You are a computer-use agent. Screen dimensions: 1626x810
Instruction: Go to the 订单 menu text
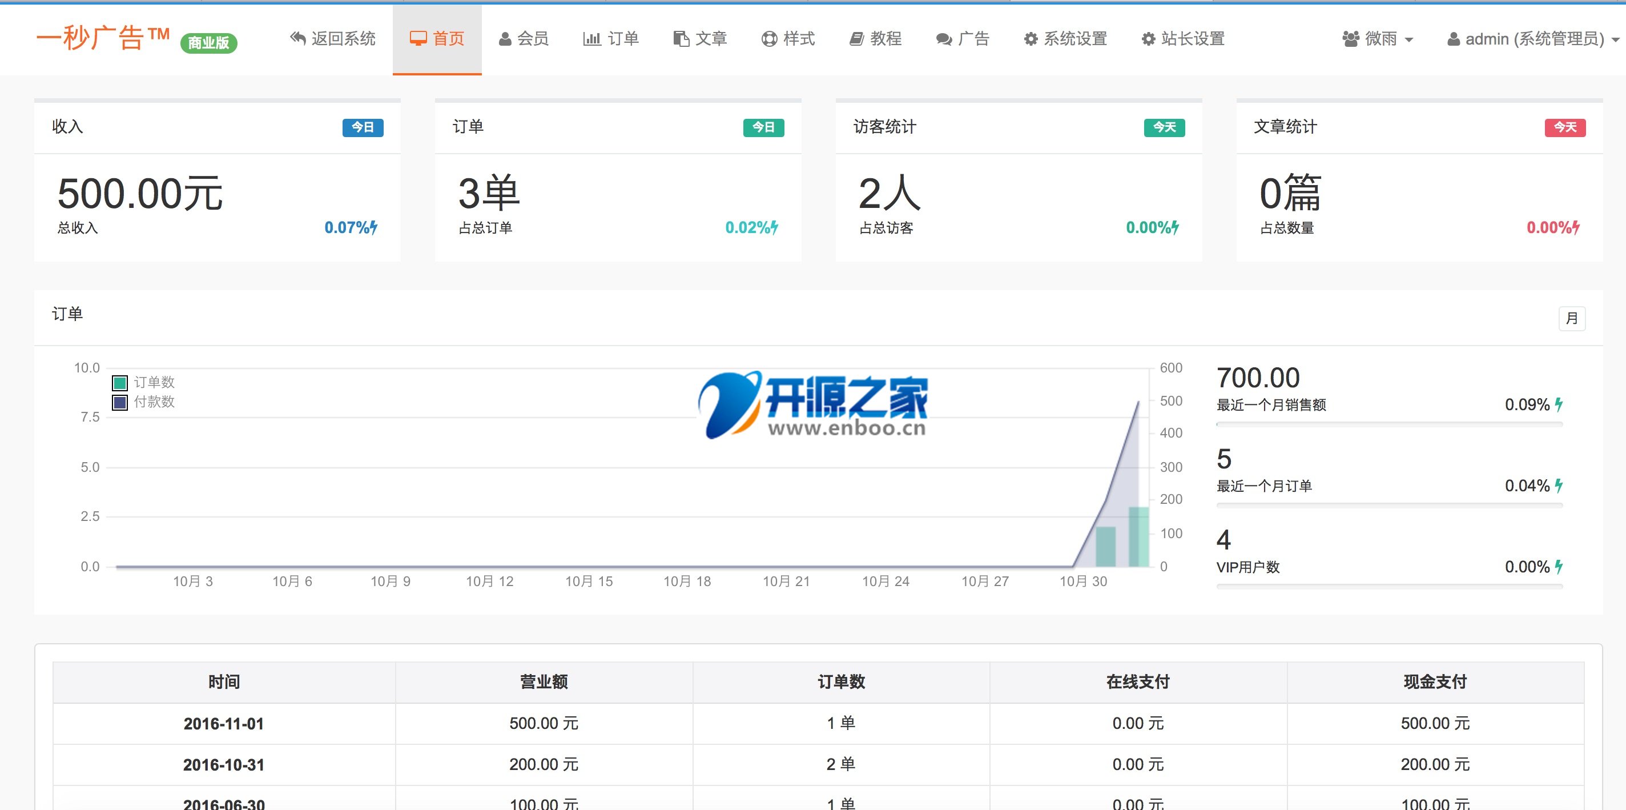(x=623, y=38)
